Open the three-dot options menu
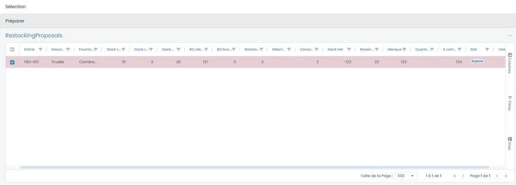 point(510,35)
